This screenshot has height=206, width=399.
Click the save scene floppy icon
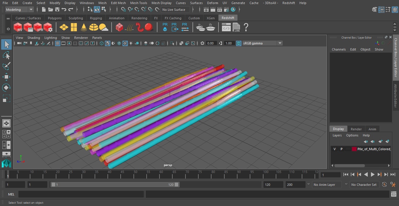(x=57, y=10)
